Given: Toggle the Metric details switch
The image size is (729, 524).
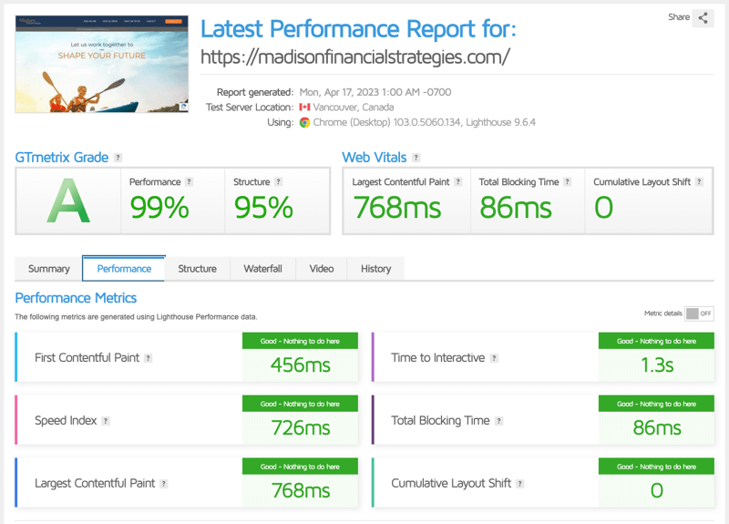Looking at the screenshot, I should tap(699, 313).
